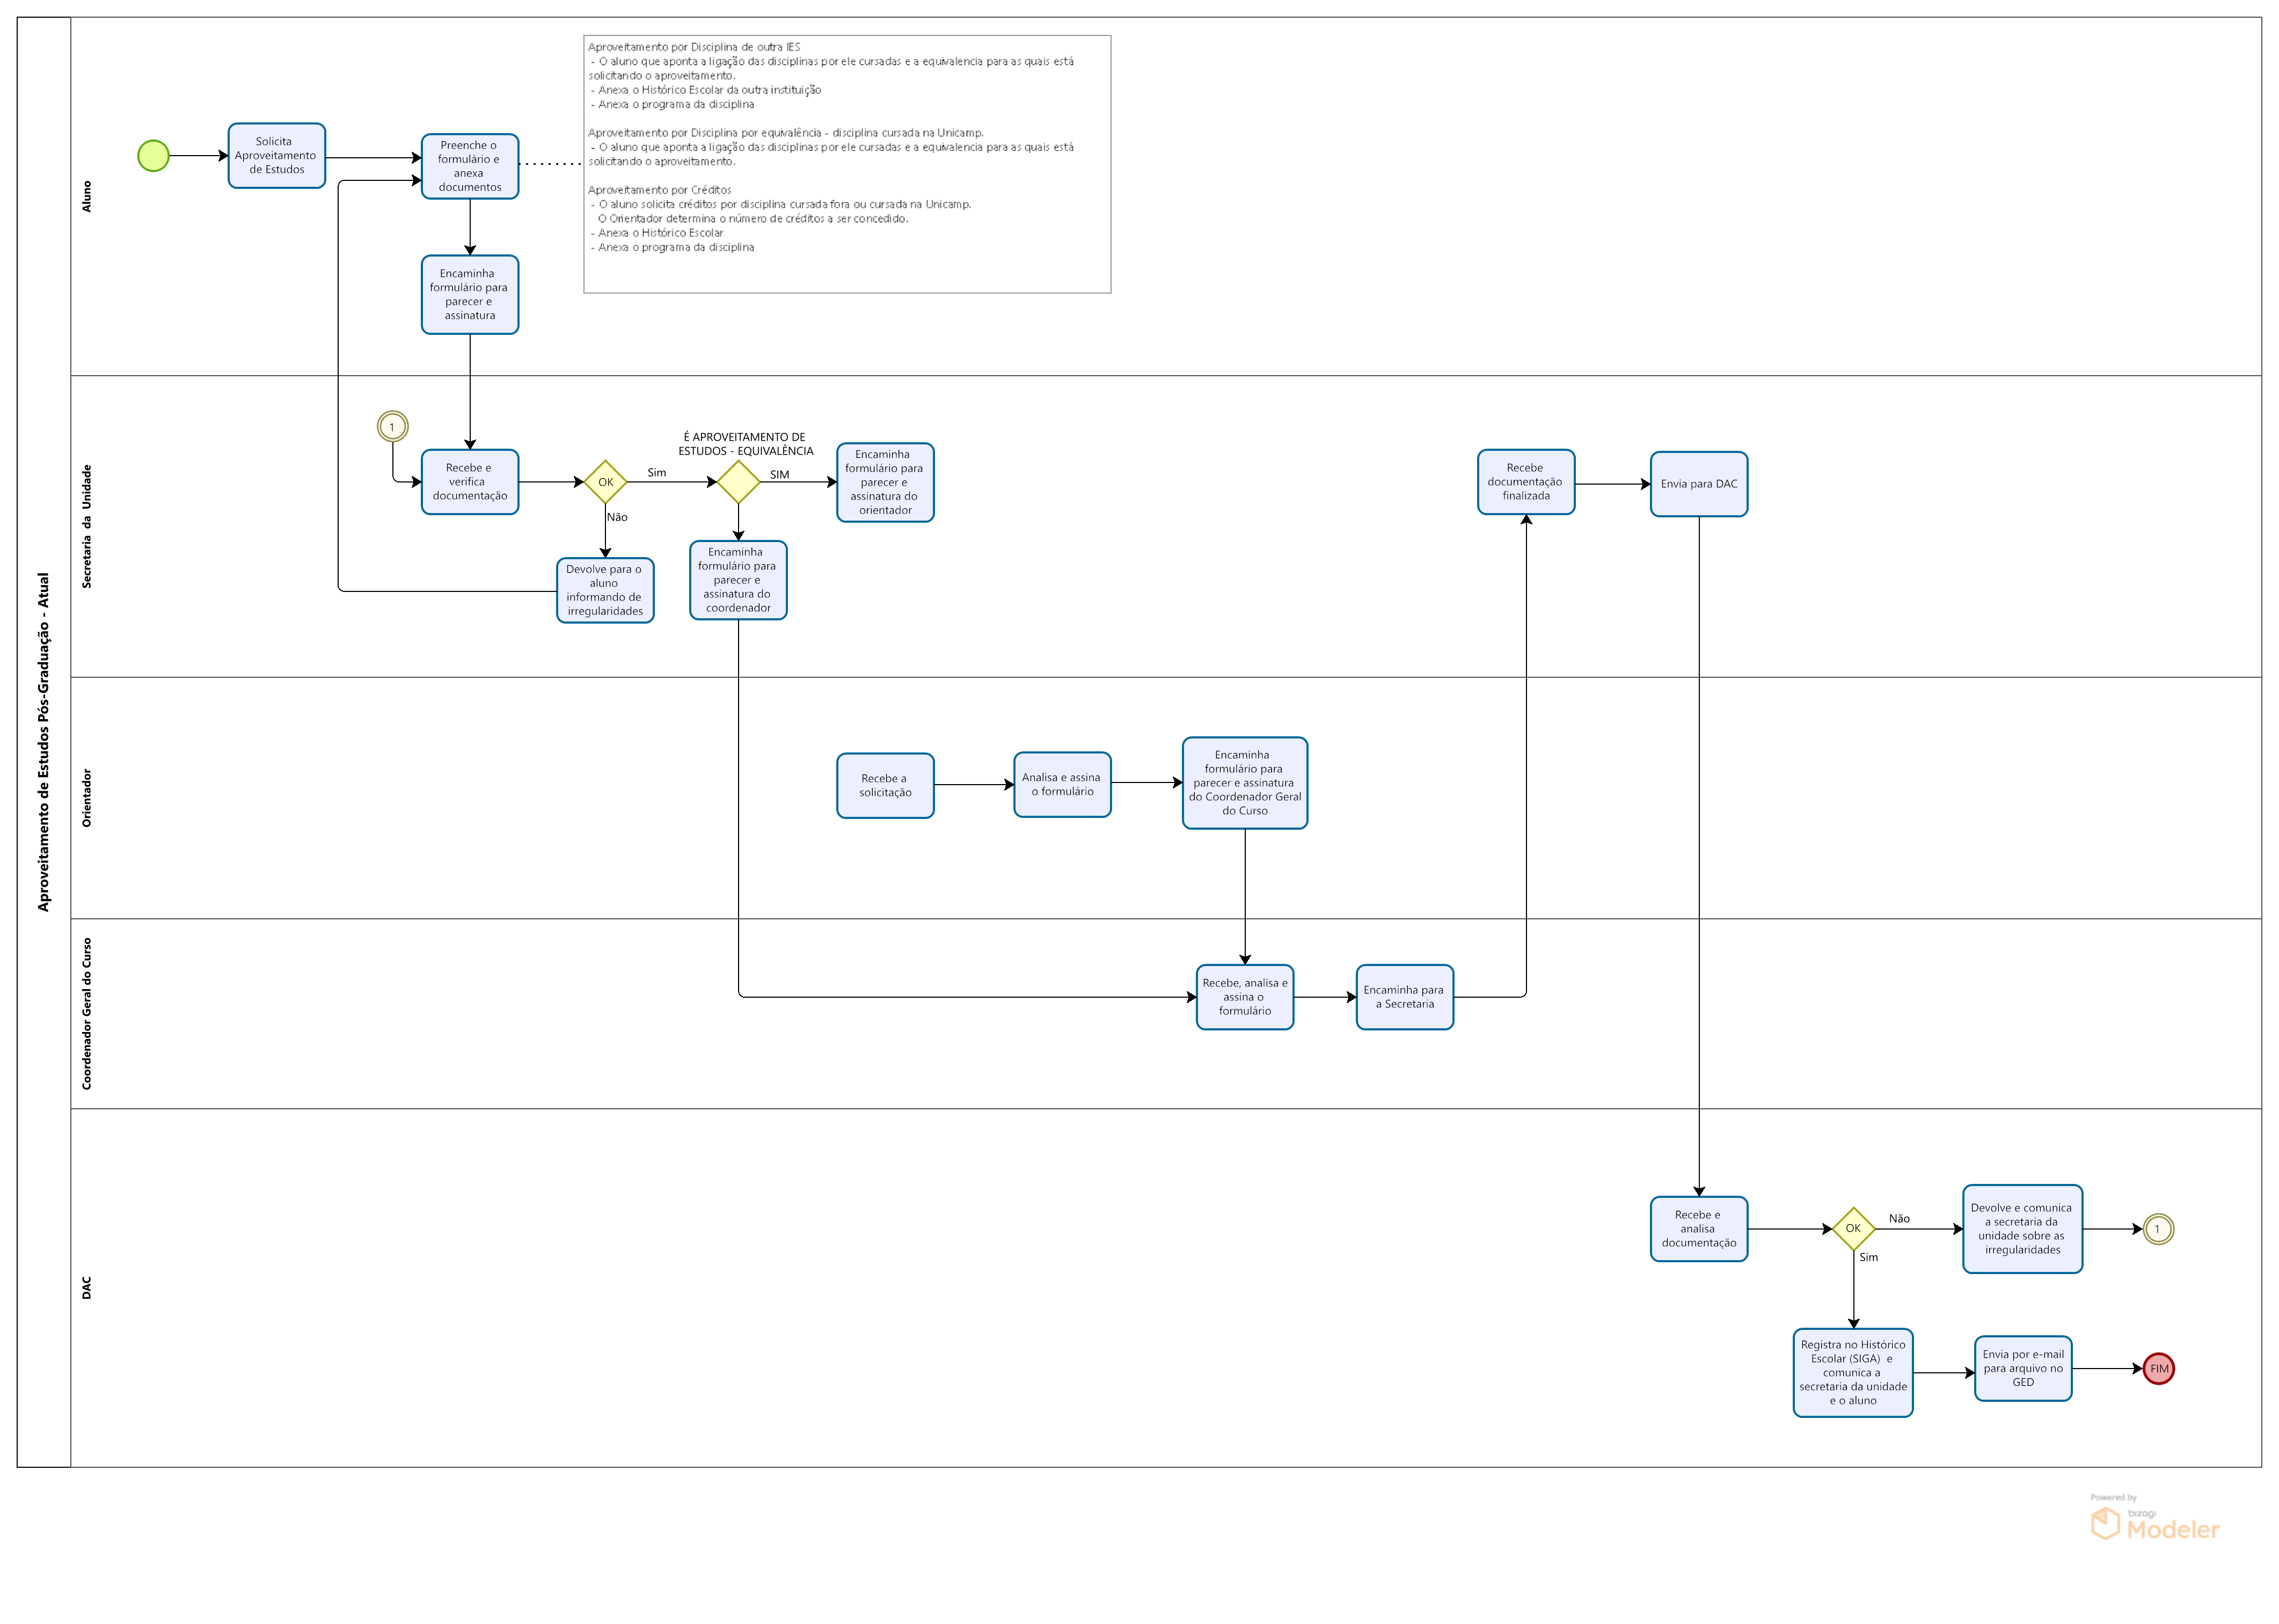Click the Orientador lane header
Viewport: 2279px width, 1624px height.
86,798
